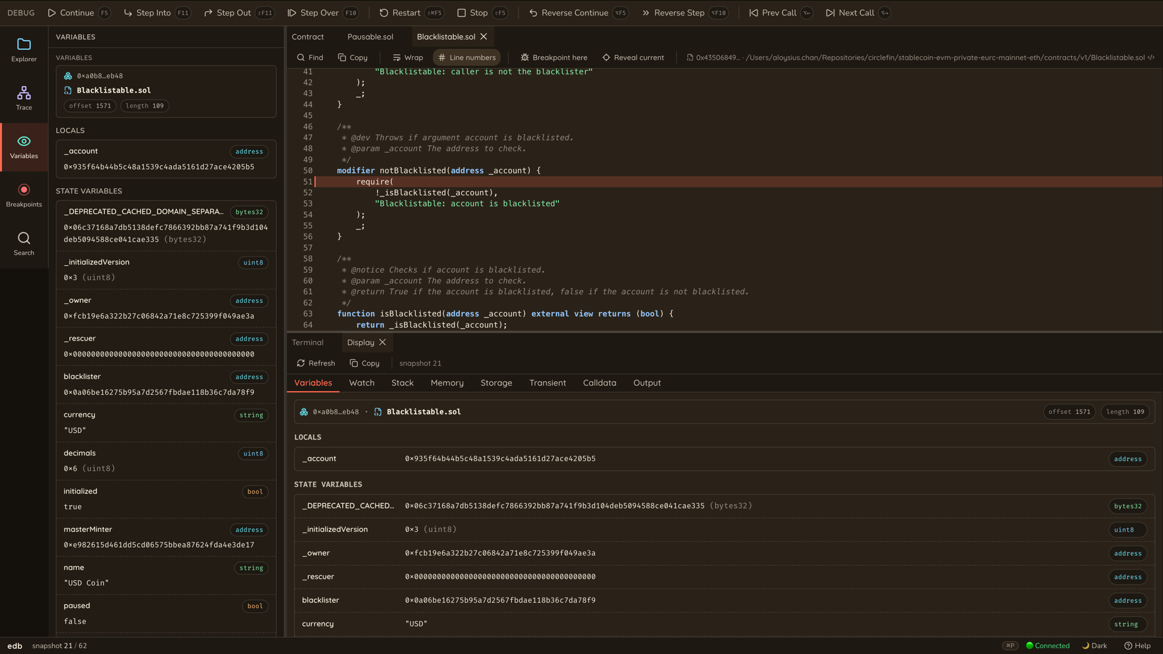Image resolution: width=1163 pixels, height=654 pixels.
Task: Toggle the Dark theme in status bar
Action: [x=1094, y=646]
